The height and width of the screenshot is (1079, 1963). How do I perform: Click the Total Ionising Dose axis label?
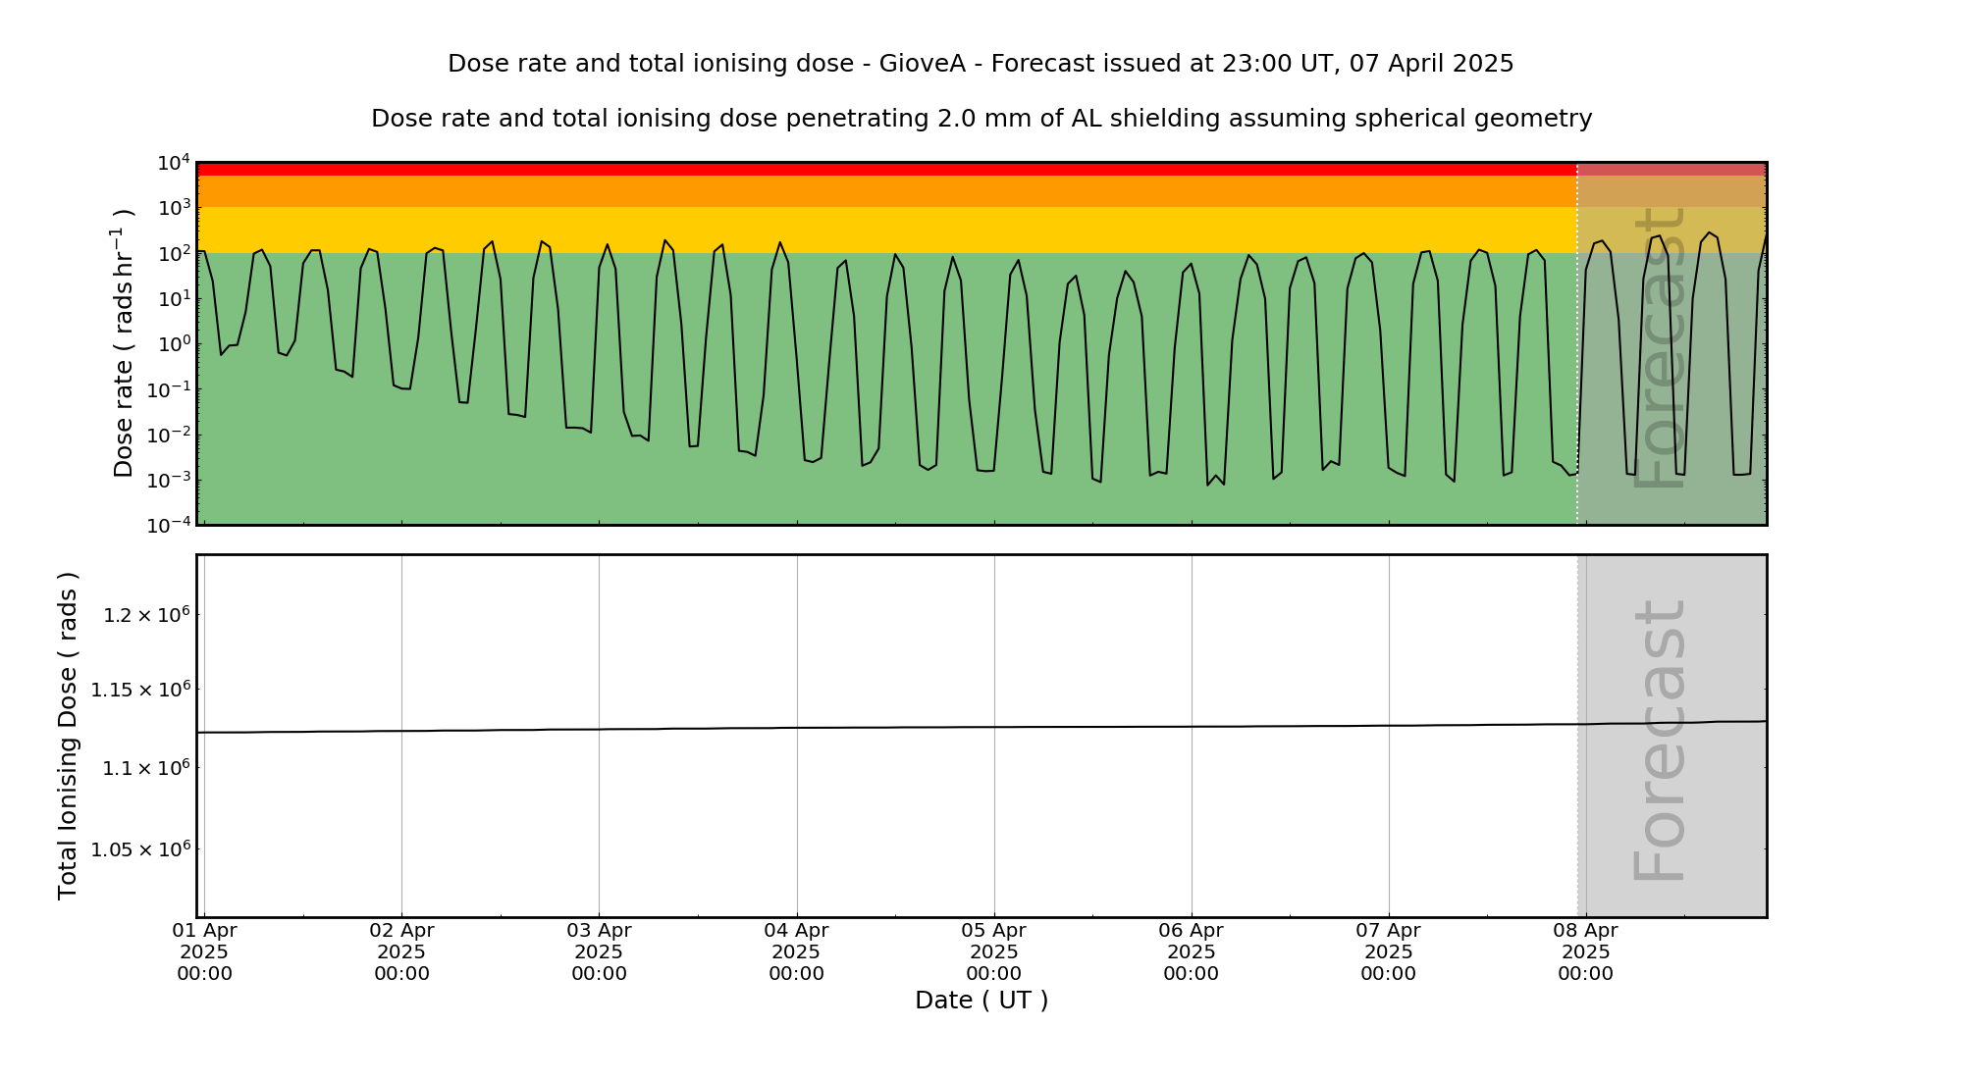[67, 736]
